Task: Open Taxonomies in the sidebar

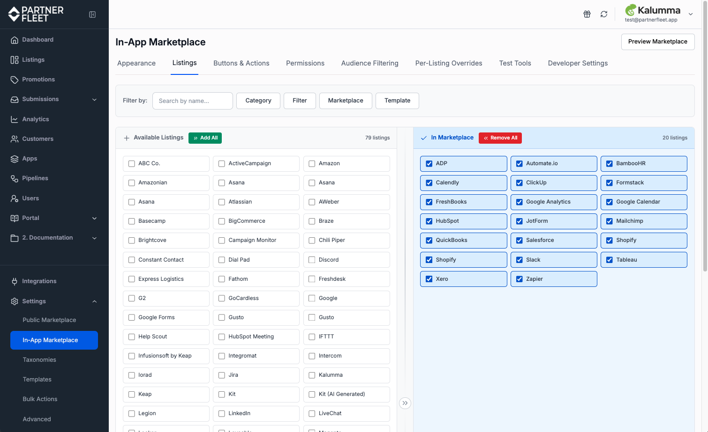Action: 39,360
